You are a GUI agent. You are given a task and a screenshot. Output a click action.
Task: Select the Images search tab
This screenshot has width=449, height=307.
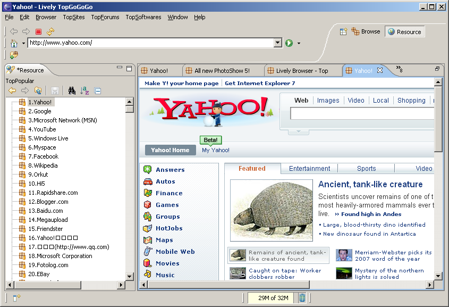point(328,101)
